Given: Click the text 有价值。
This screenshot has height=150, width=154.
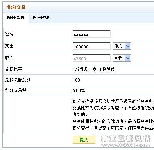Looking at the screenshot, I should 80,114.
